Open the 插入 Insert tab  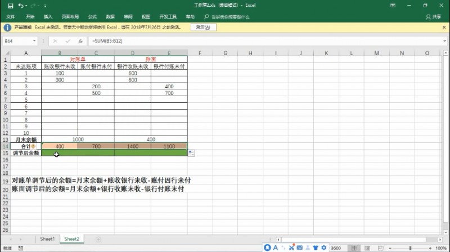48,17
